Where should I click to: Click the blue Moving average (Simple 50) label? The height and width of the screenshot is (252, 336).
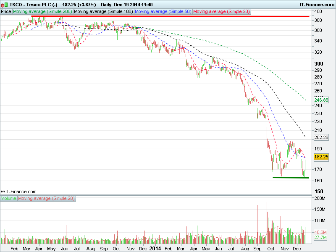163,12
